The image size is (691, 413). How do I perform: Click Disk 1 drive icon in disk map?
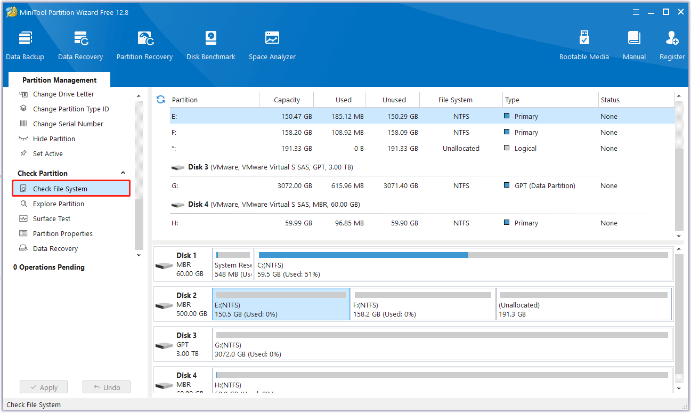[x=164, y=265]
